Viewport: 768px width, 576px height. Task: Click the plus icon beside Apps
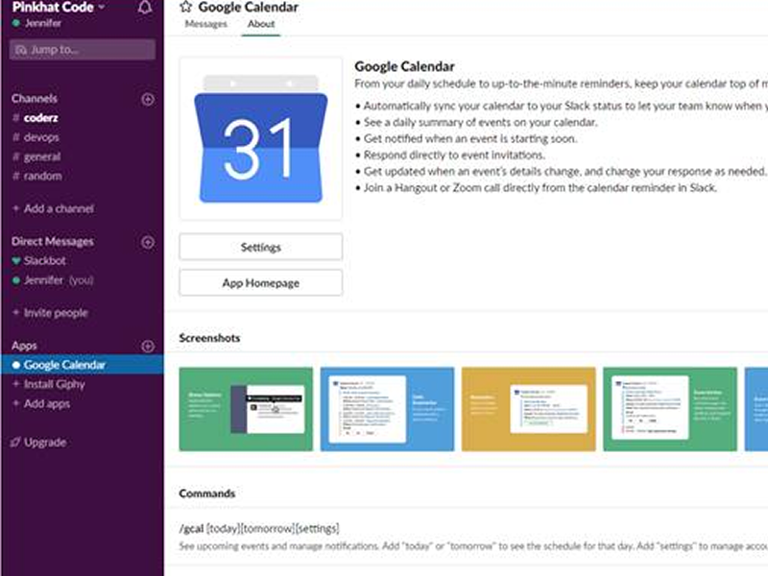148,347
